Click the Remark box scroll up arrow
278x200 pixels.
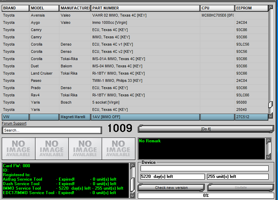268,141
